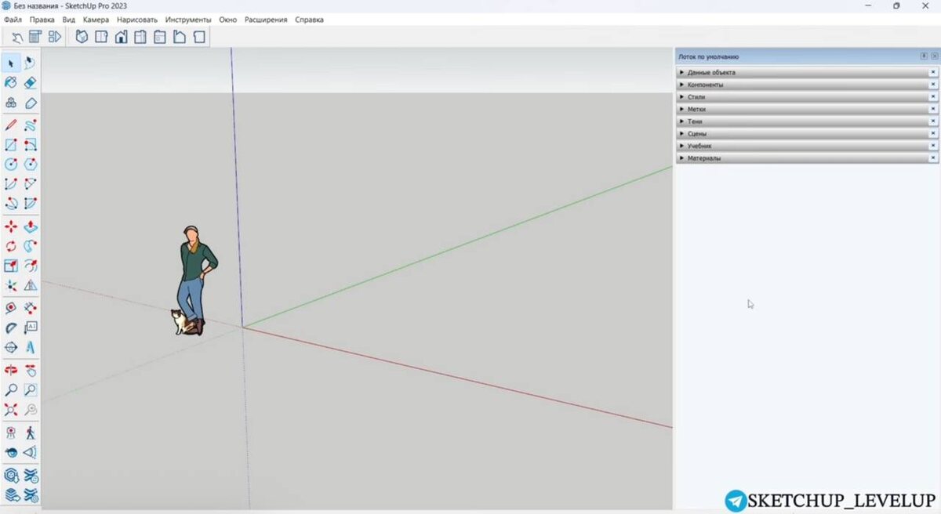The height and width of the screenshot is (514, 941).
Task: Select the Rectangle tool
Action: click(11, 145)
